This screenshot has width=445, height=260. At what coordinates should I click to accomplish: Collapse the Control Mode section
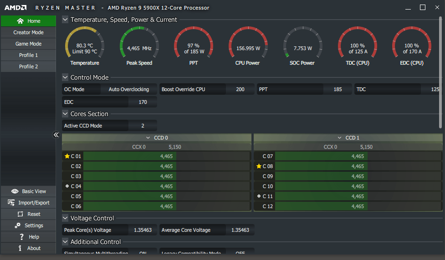click(65, 77)
